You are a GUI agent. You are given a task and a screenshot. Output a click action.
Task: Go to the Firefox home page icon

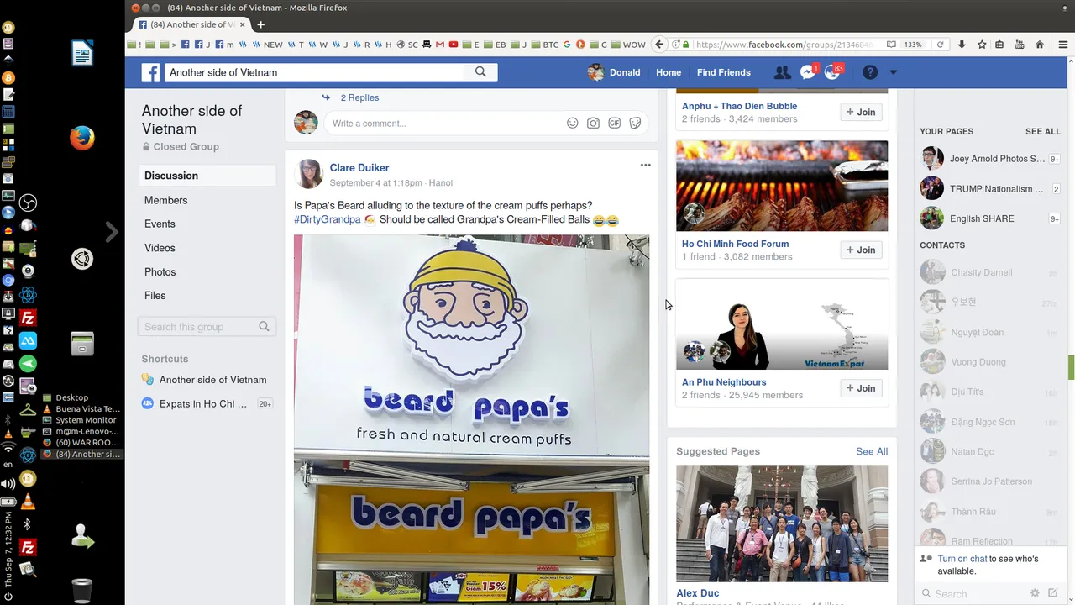point(1040,45)
